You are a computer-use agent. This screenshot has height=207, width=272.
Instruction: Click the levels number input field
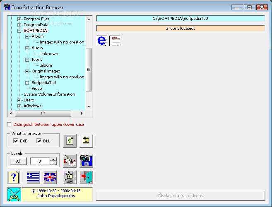[x=40, y=161]
